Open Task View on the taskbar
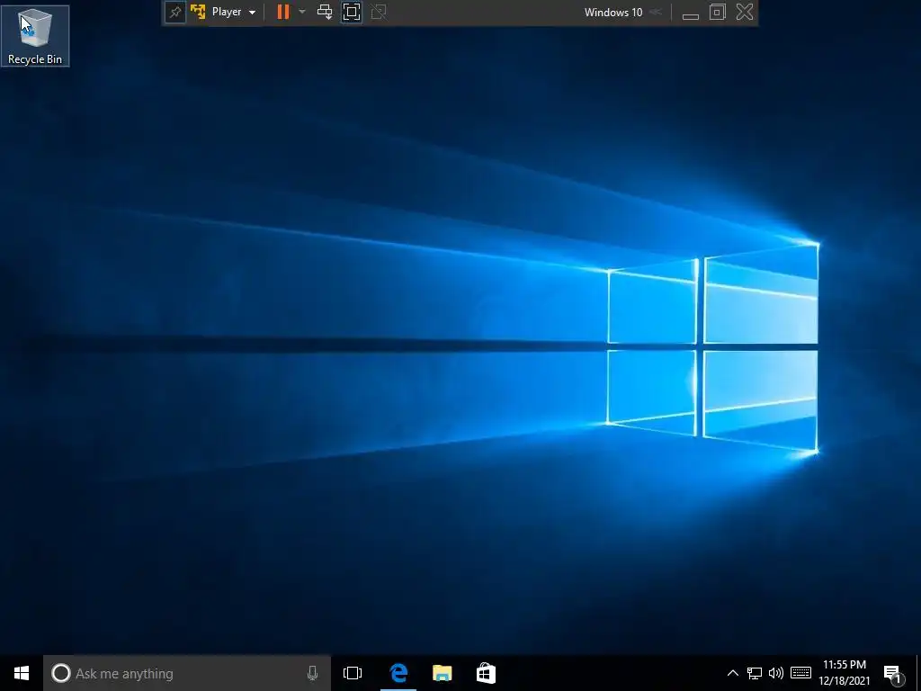 tap(353, 673)
